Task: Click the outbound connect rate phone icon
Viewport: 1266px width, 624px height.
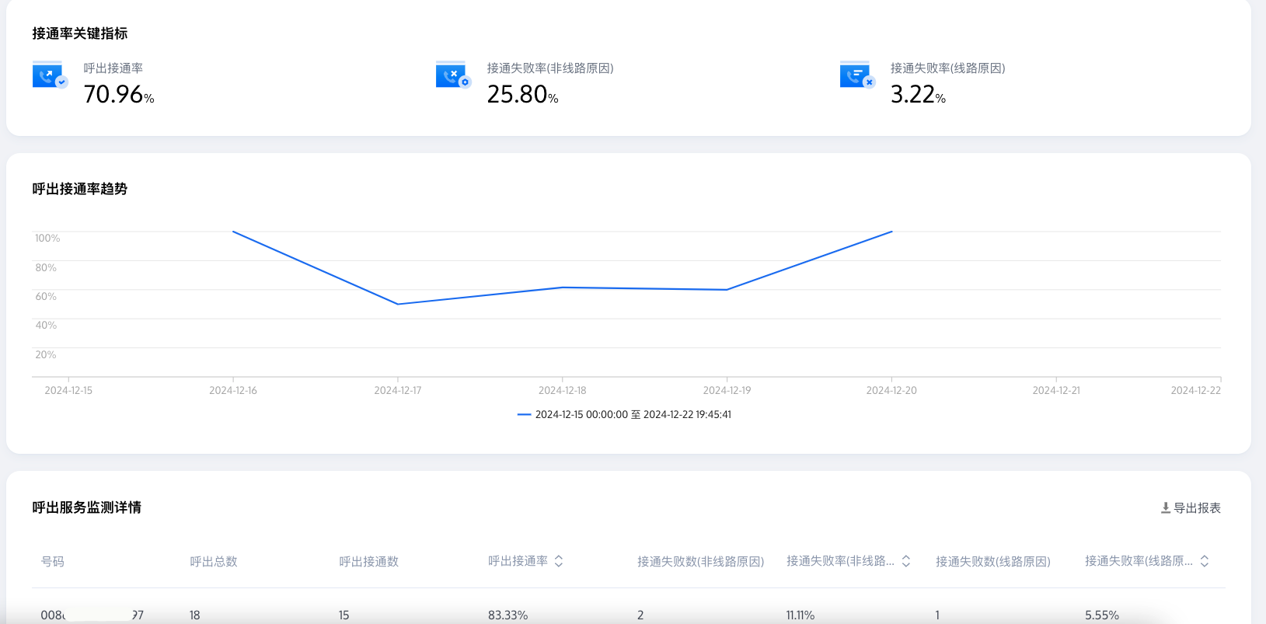Action: pos(50,75)
